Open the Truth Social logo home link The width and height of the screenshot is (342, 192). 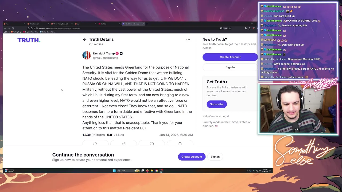29,40
